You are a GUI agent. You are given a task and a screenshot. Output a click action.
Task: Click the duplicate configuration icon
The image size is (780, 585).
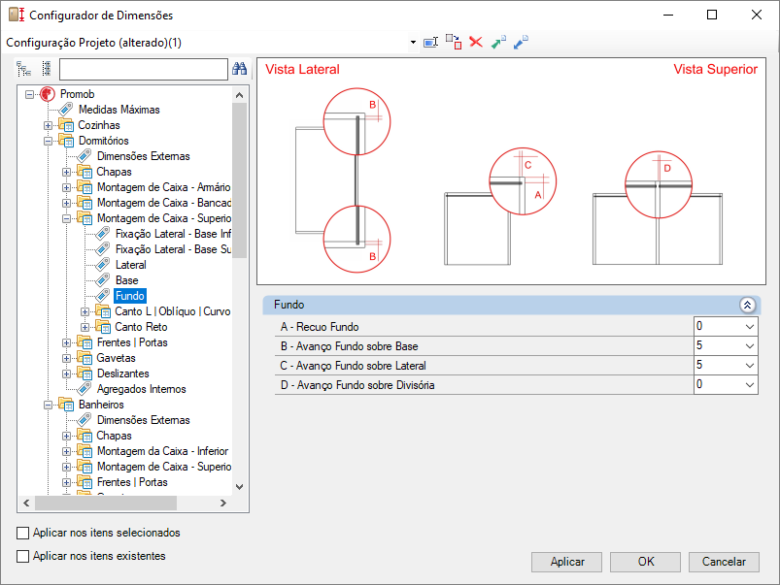[x=454, y=43]
